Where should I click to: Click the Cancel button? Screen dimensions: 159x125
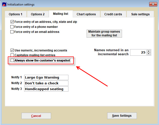tap(36, 116)
